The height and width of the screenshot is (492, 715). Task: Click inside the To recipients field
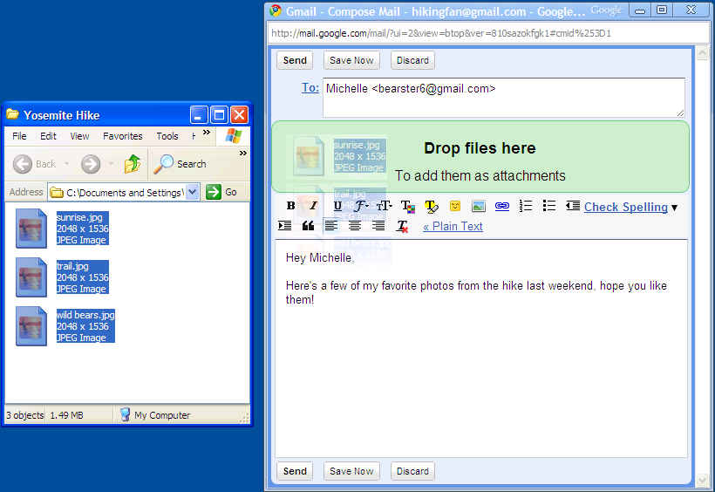(x=503, y=98)
